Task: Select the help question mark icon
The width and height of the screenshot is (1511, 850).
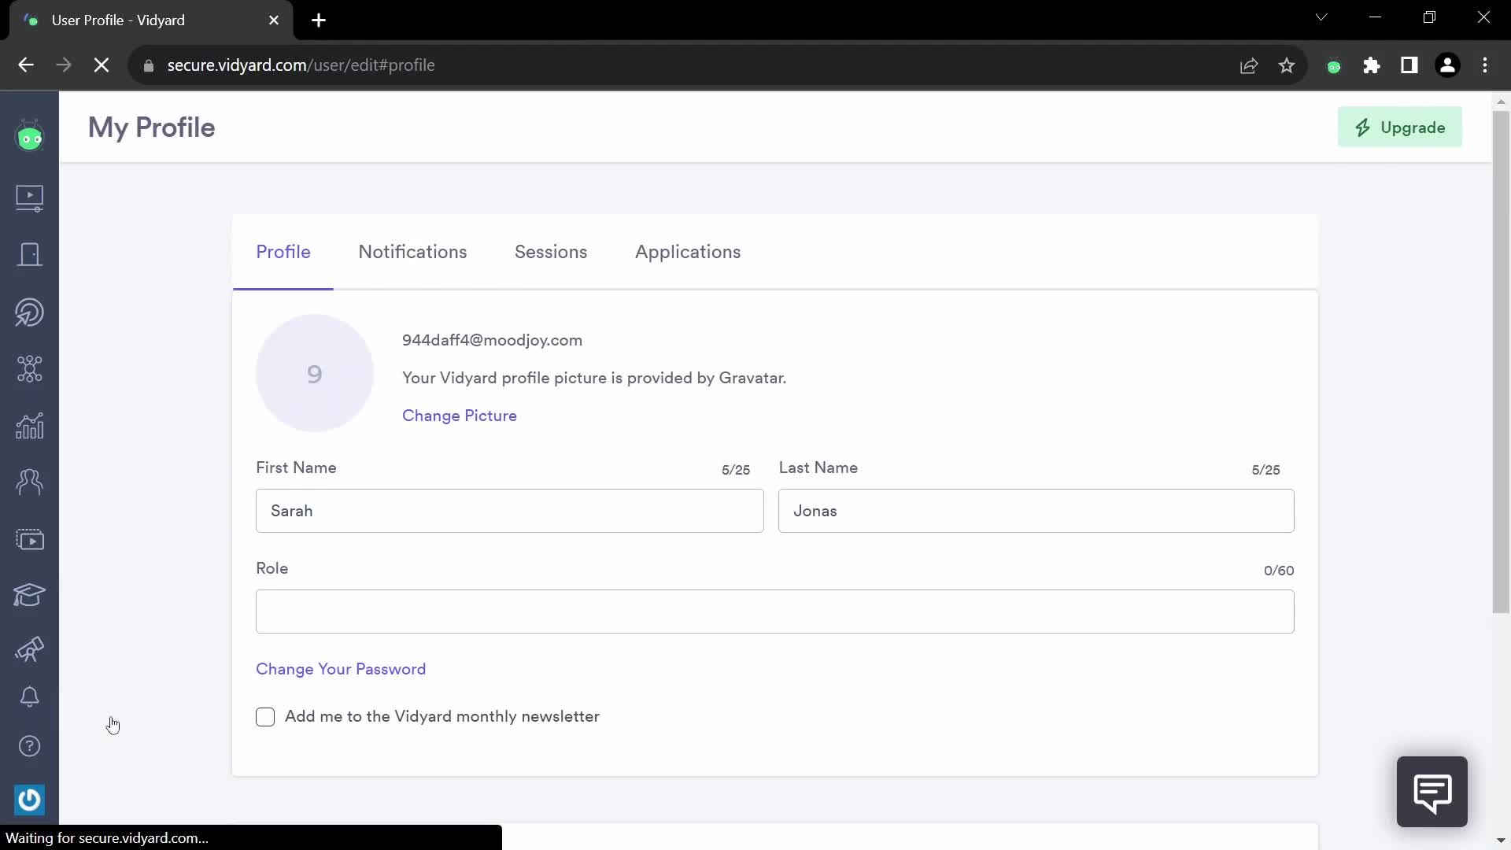Action: 29,745
